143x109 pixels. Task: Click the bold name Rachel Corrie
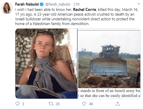click(x=84, y=10)
